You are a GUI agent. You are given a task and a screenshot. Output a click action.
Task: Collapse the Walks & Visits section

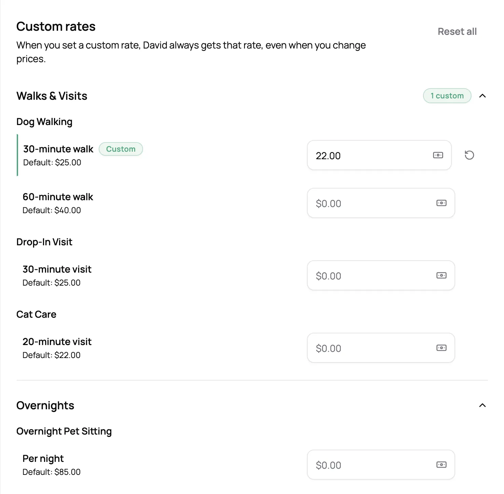pyautogui.click(x=482, y=96)
